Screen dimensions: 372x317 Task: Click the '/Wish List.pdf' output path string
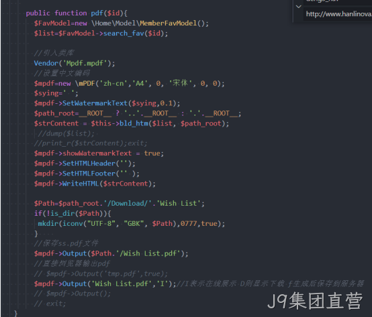click(x=148, y=253)
